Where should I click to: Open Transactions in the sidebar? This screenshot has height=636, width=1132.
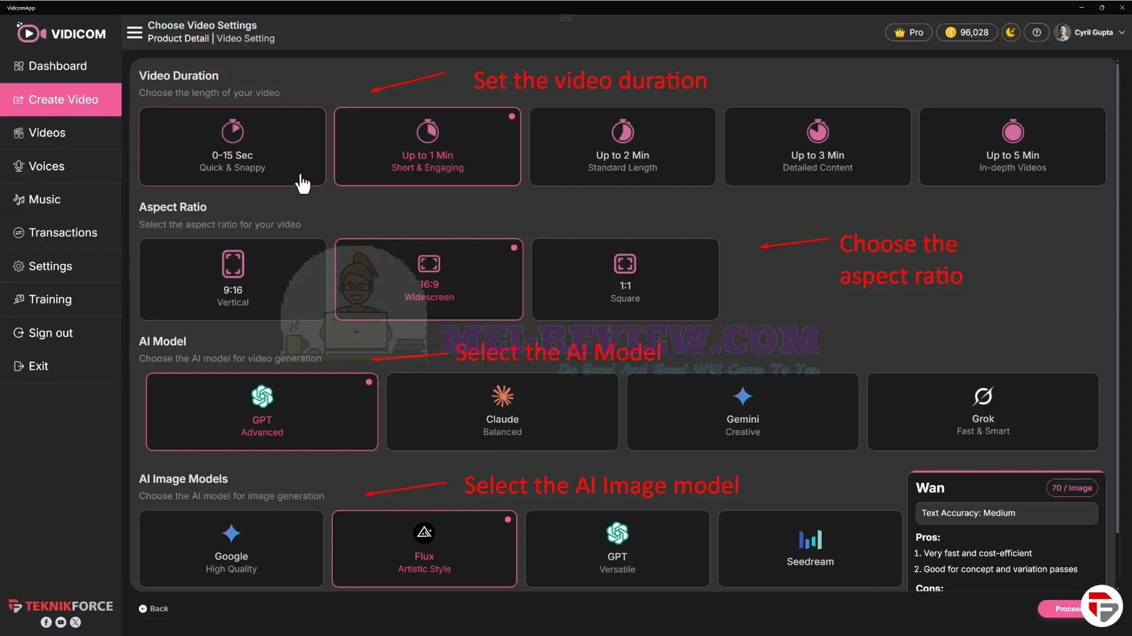(61, 233)
